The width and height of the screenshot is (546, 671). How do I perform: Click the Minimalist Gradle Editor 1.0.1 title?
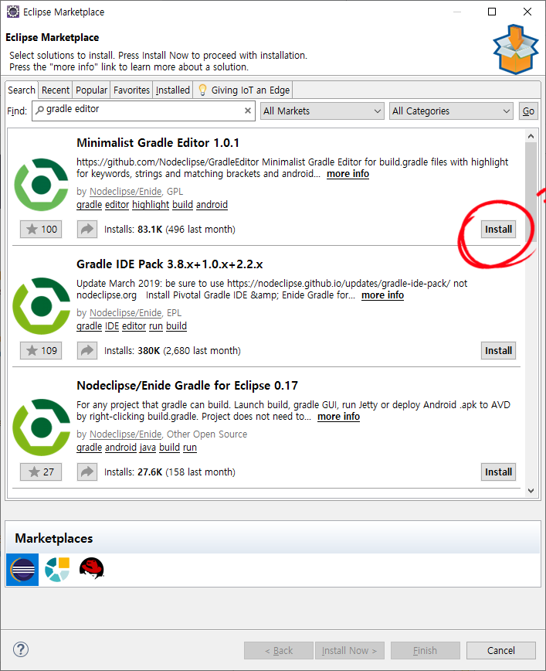tap(158, 142)
